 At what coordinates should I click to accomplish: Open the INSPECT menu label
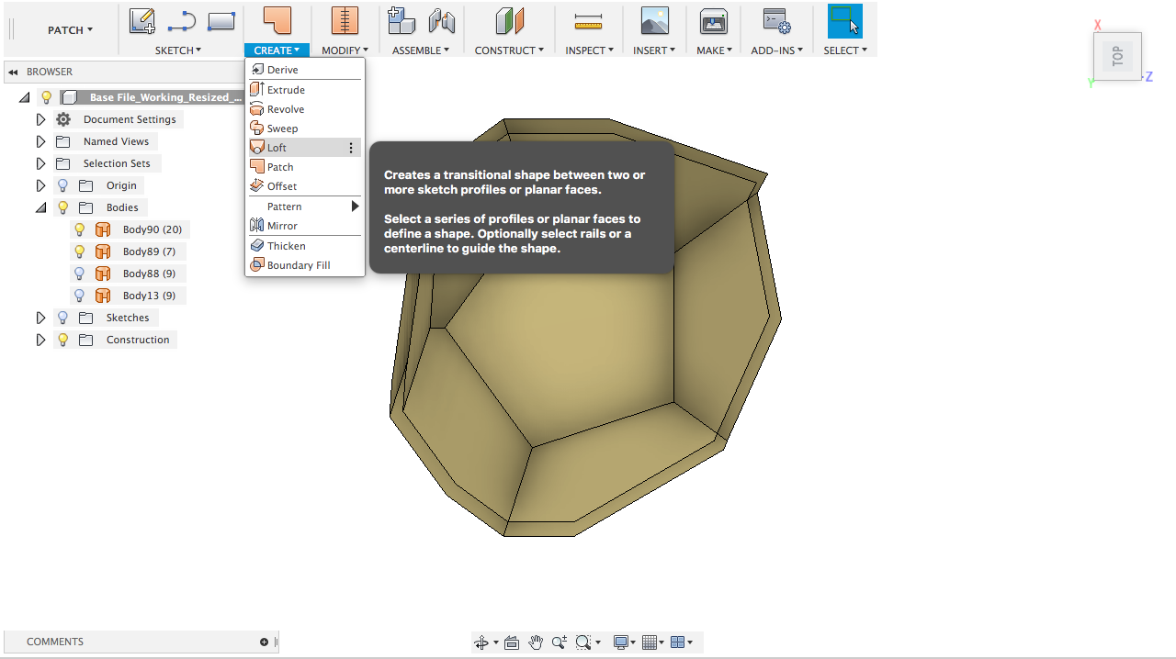pyautogui.click(x=589, y=50)
